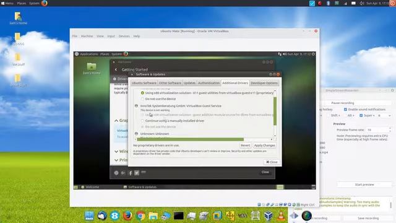Viewport: 396px width, 223px height.
Task: Switch to the Updates tab
Action: 189,83
